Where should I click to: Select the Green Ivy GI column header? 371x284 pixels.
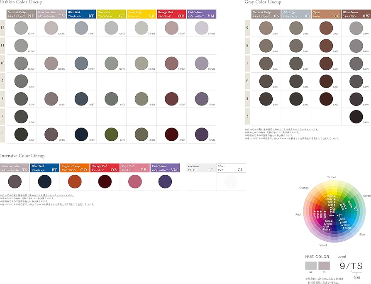pyautogui.click(x=111, y=15)
